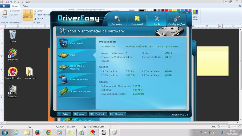Click the Paint help question mark icon

pos(240,6)
